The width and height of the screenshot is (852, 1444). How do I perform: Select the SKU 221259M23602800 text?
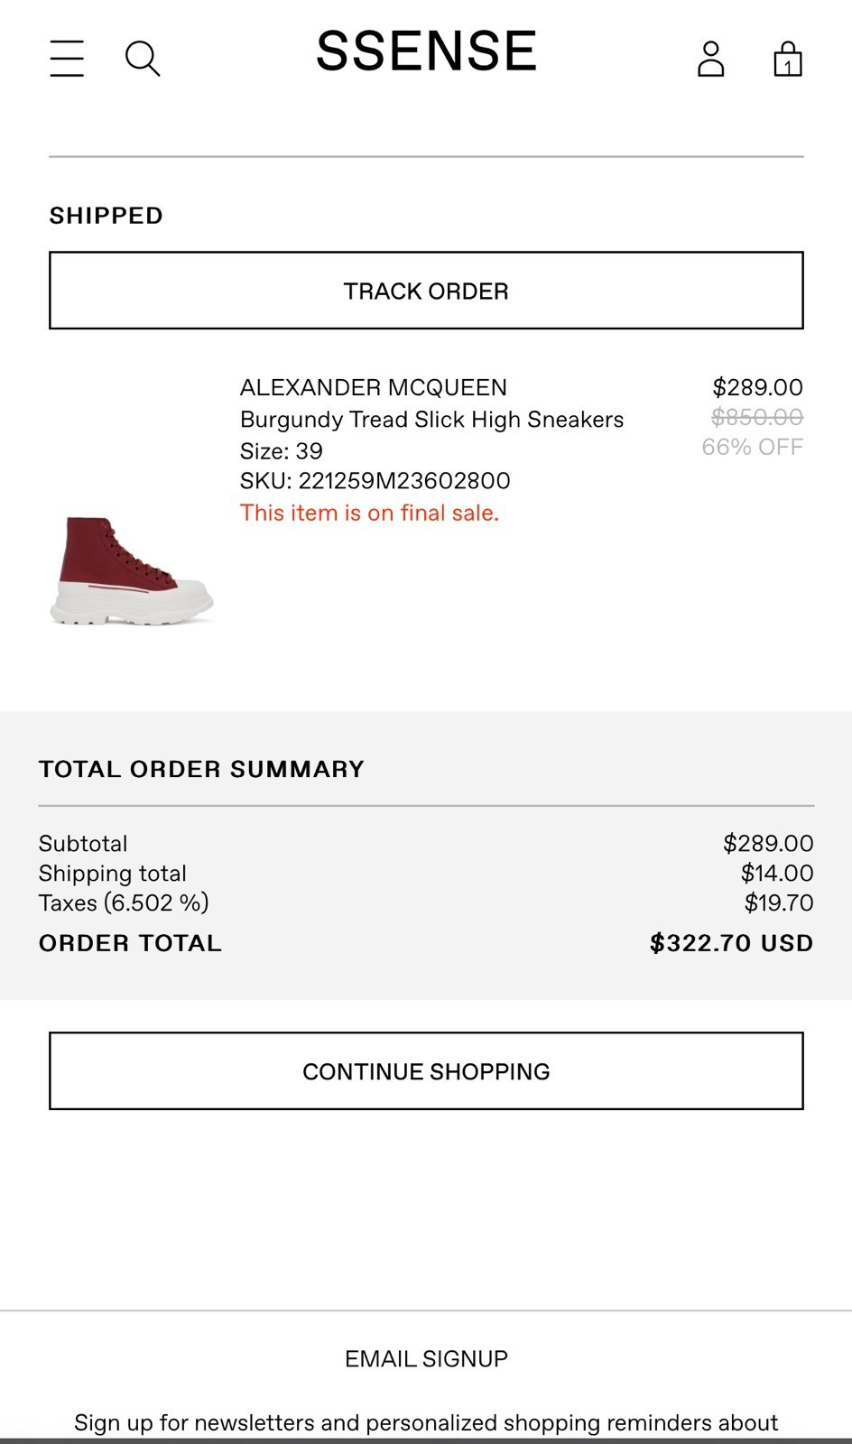tap(375, 481)
